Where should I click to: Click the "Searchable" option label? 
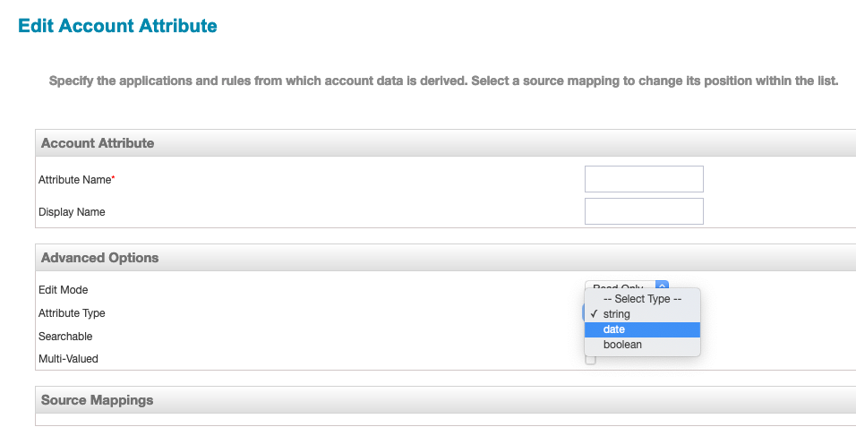[65, 337]
